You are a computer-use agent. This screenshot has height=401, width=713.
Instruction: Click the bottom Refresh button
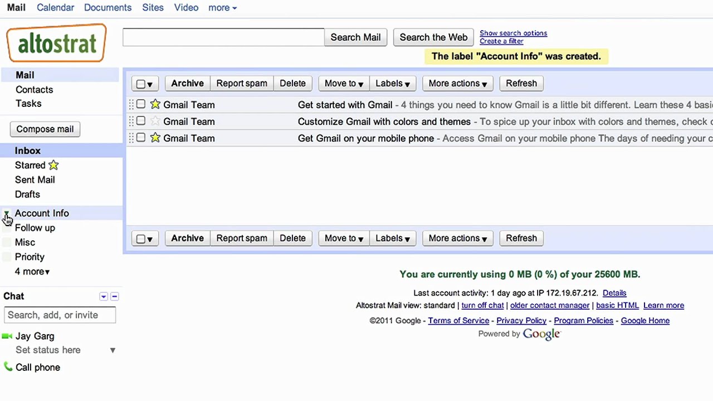click(521, 238)
